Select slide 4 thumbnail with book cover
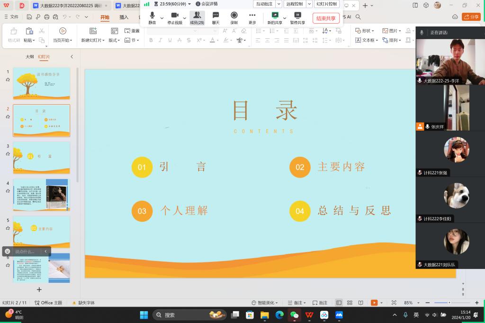Viewport: 485px width, 323px height. click(x=42, y=195)
